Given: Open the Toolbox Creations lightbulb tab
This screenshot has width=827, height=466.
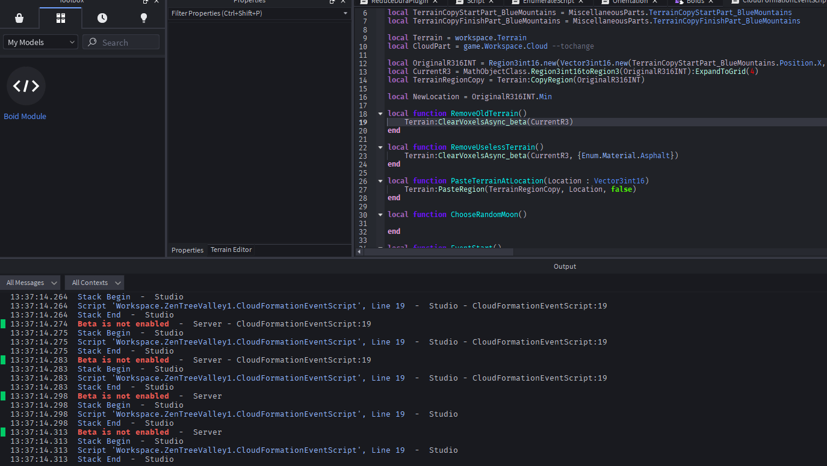Looking at the screenshot, I should [x=143, y=18].
